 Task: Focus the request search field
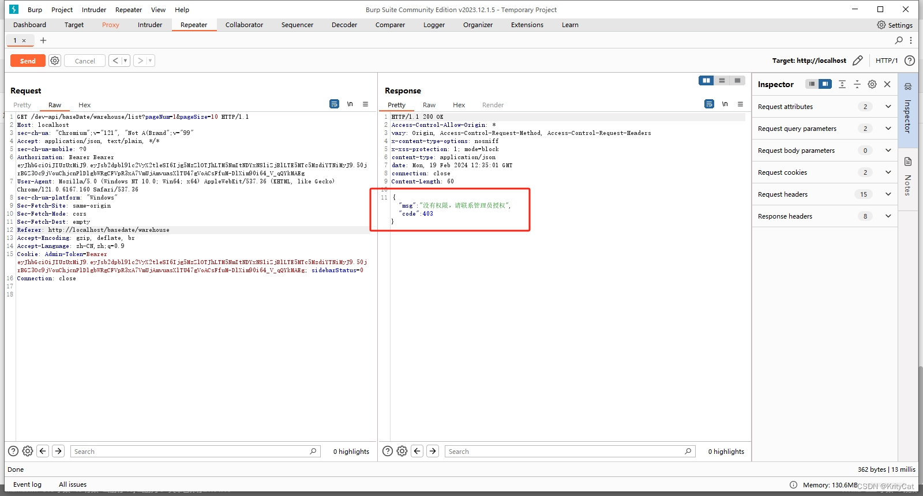click(x=196, y=451)
